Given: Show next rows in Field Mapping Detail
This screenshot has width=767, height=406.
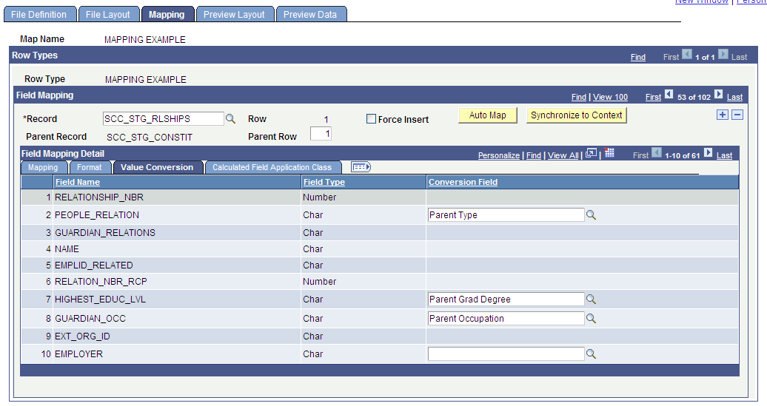Looking at the screenshot, I should [708, 153].
